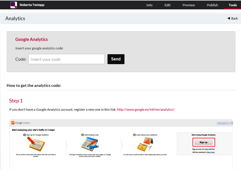Screen dimensions: 241x170
Task: Click 'Start using Google Analytics' text
Action: pyautogui.click(x=203, y=135)
